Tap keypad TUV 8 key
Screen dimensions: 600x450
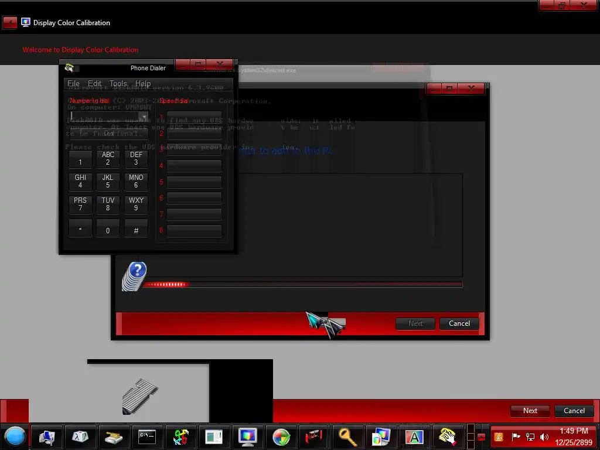click(x=108, y=204)
